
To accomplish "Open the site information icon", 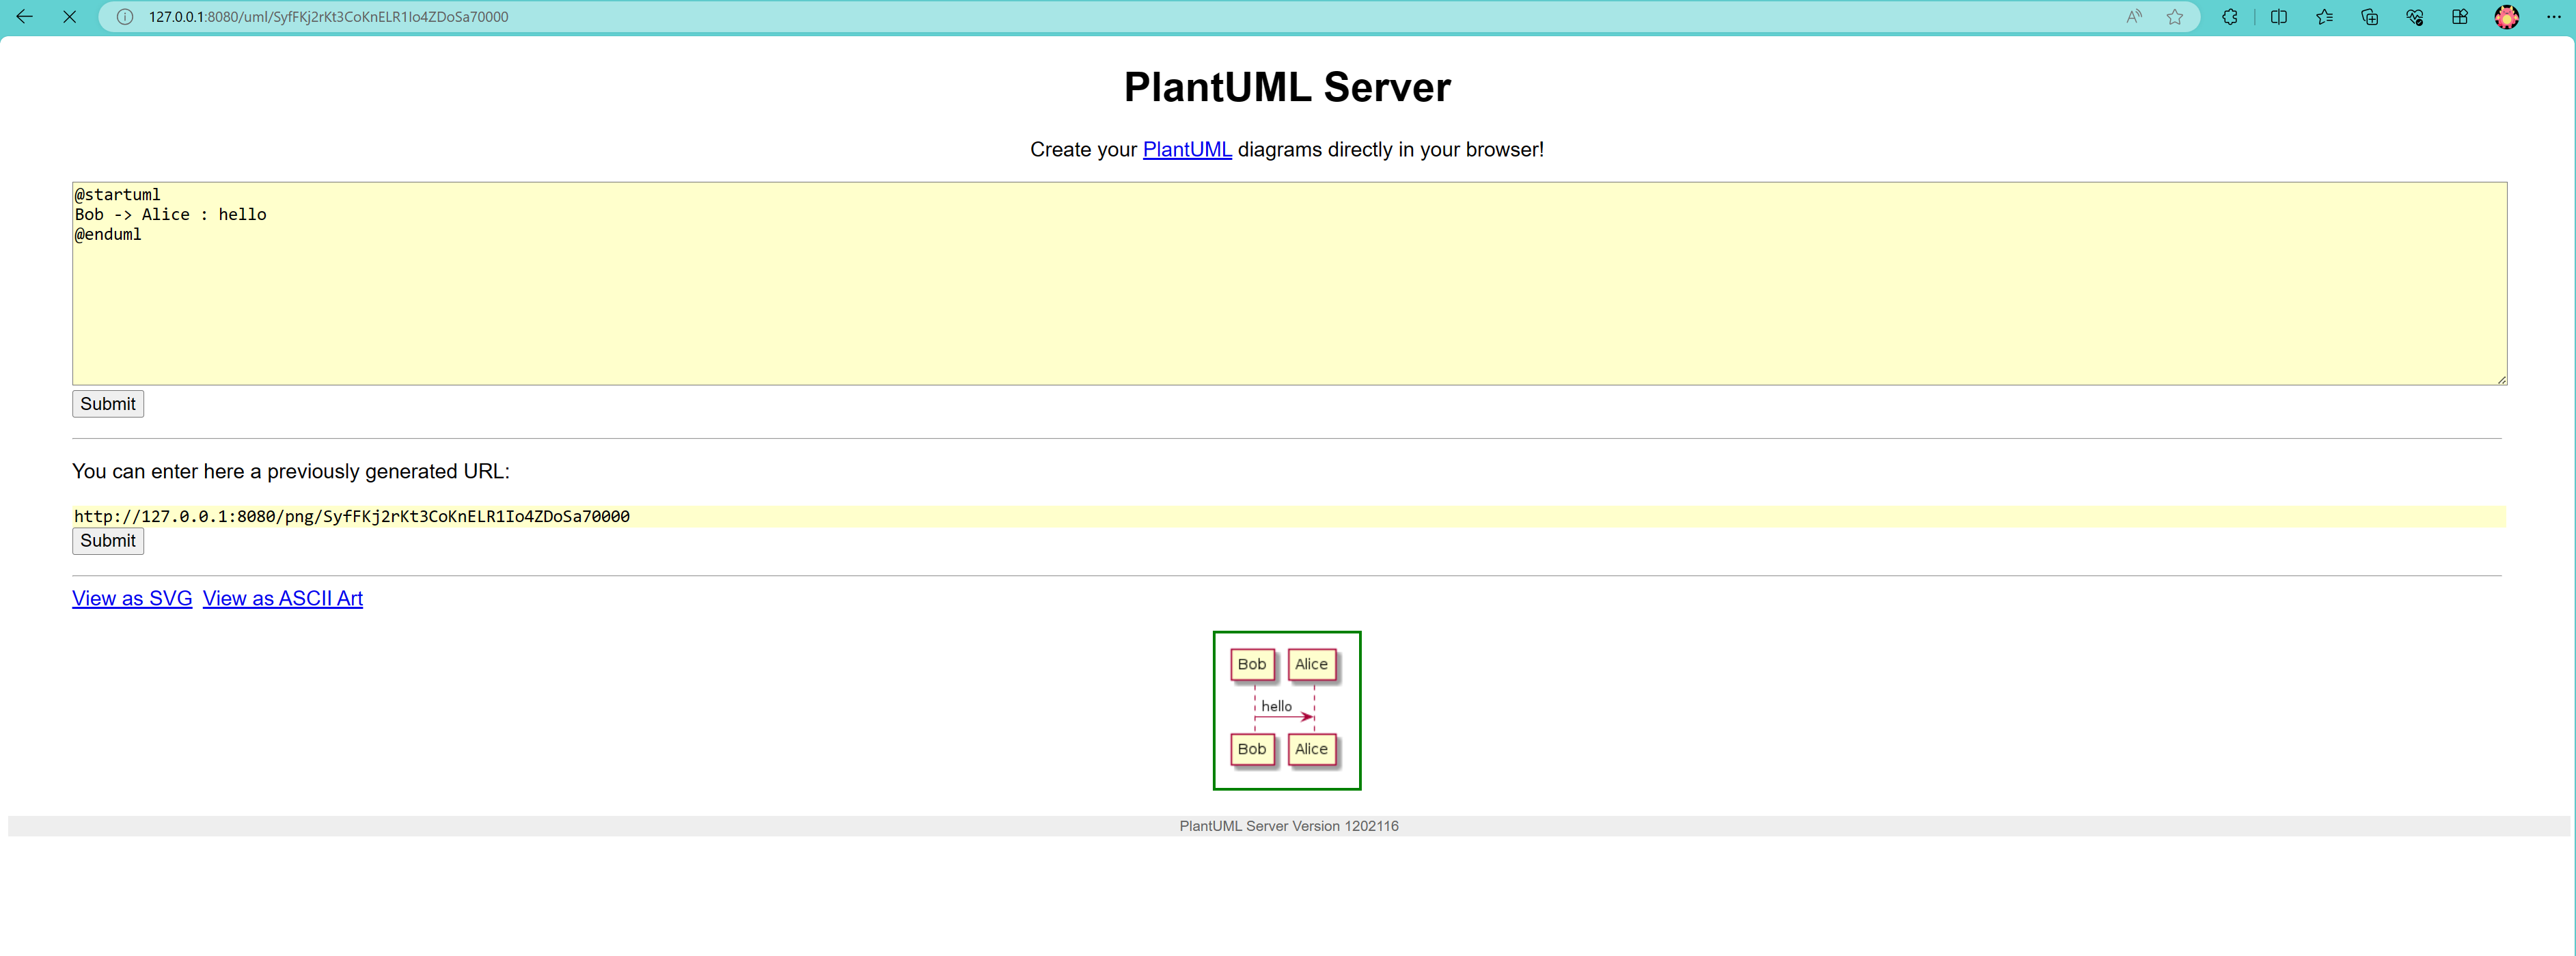I will coord(125,17).
